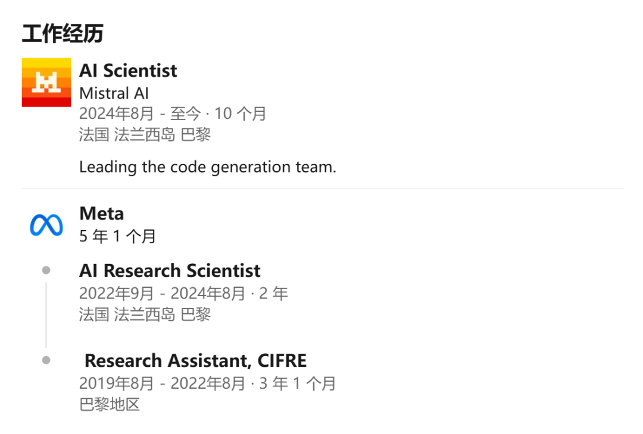Click the timeline dot beside Research Assistant, CIFRE
Screen dimensions: 643x434
tap(46, 360)
